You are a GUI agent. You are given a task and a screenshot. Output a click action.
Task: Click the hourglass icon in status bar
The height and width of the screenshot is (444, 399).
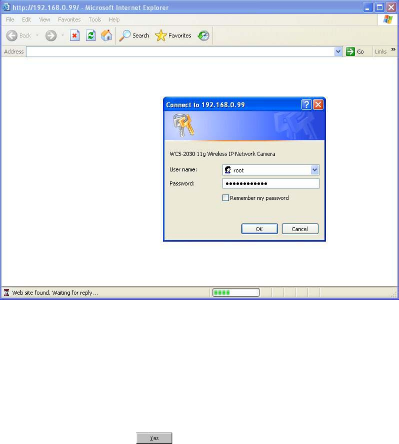tap(7, 292)
